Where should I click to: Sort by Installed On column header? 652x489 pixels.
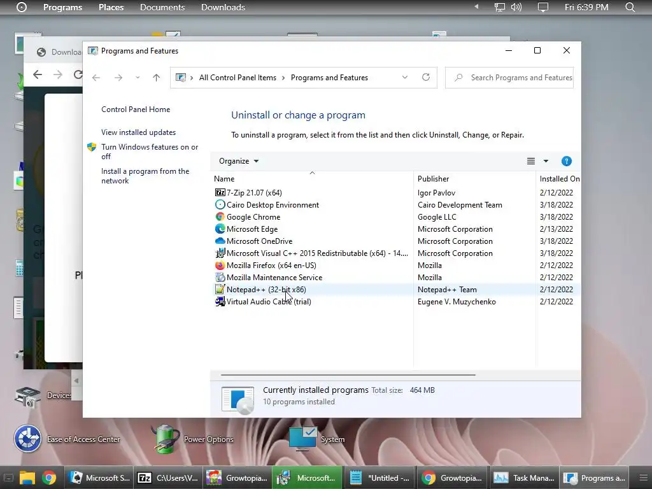pyautogui.click(x=558, y=179)
